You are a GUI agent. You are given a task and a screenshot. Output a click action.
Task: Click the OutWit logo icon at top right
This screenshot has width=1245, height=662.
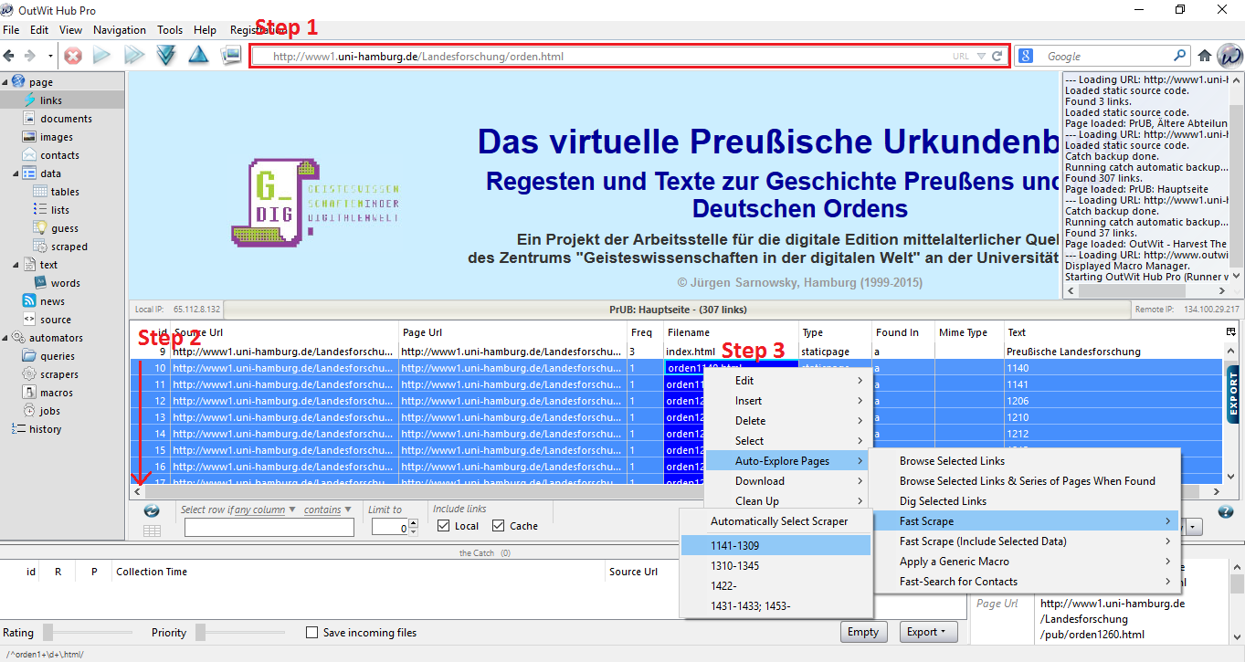tap(1229, 56)
